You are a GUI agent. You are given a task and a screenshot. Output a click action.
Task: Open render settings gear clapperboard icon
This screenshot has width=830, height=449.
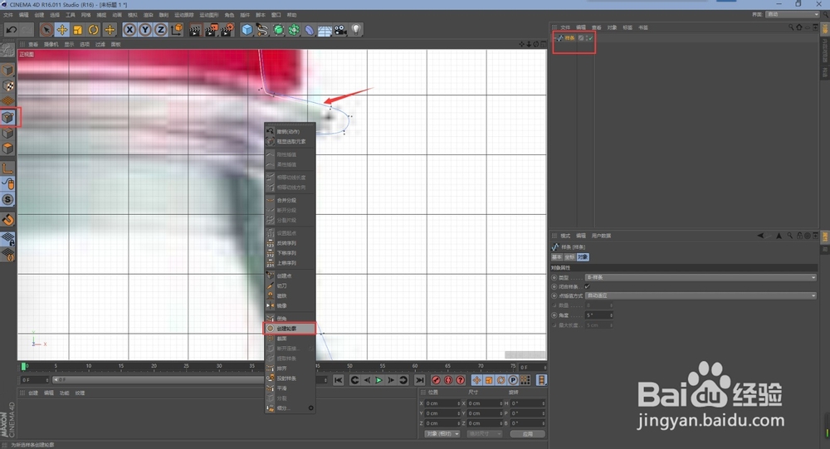[227, 30]
